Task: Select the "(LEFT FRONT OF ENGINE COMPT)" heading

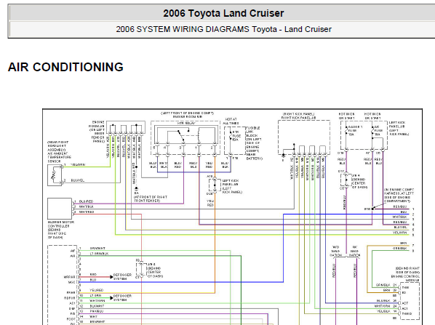Action: point(187,113)
